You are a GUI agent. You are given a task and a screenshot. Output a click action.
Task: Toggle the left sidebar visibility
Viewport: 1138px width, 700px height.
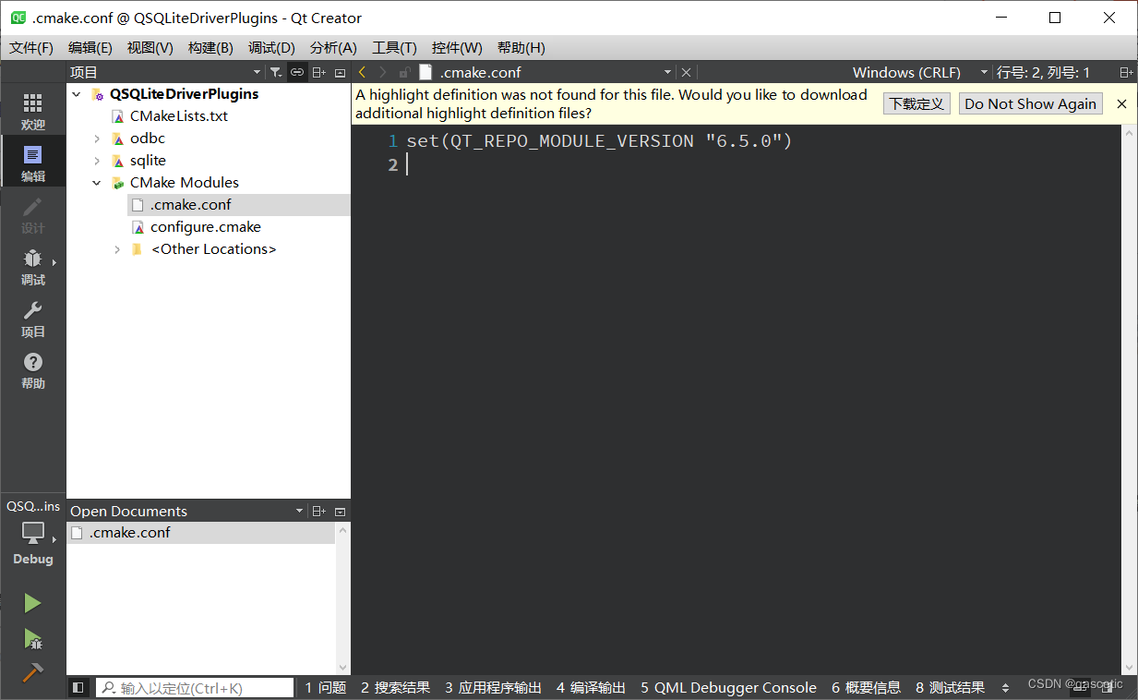click(x=78, y=687)
